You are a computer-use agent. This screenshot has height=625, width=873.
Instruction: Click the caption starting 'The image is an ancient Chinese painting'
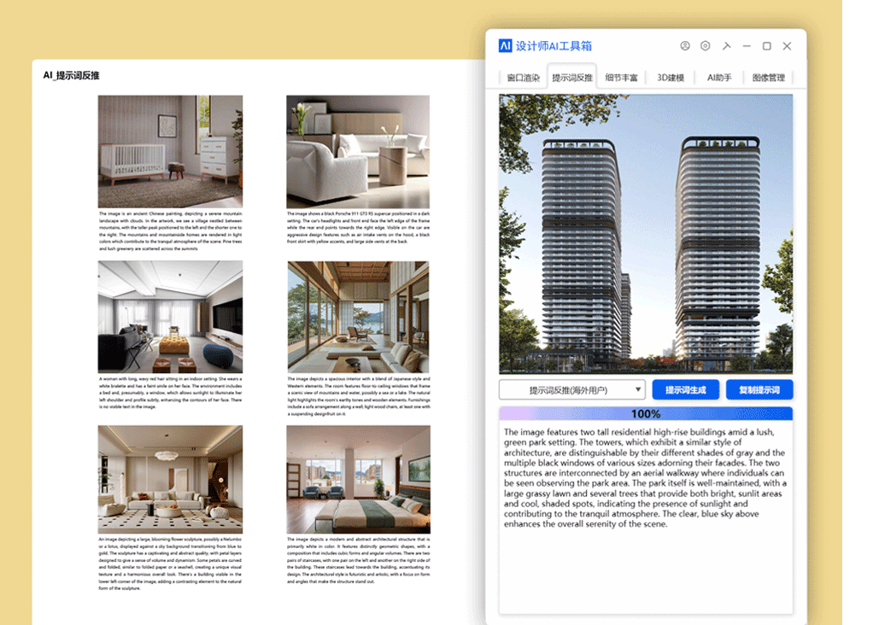(x=170, y=231)
